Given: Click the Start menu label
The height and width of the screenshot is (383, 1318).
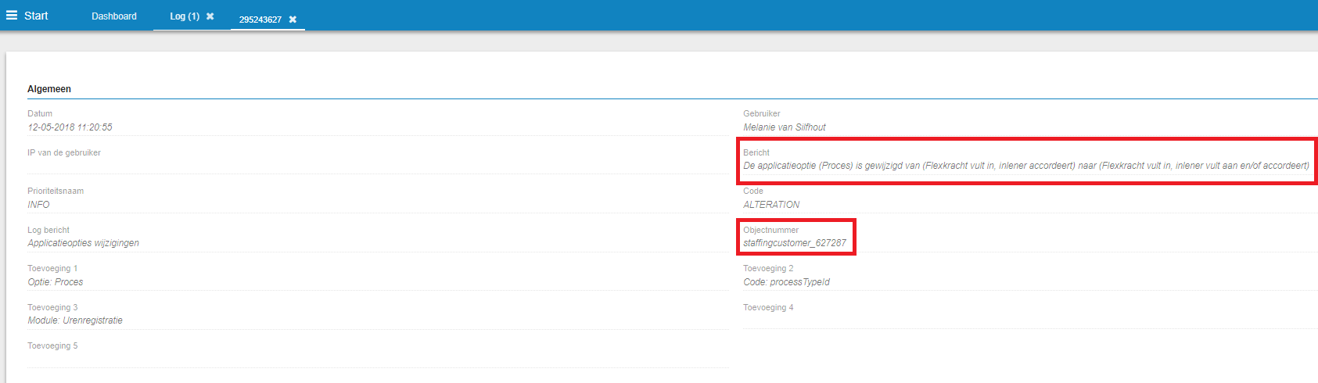Looking at the screenshot, I should tap(36, 16).
